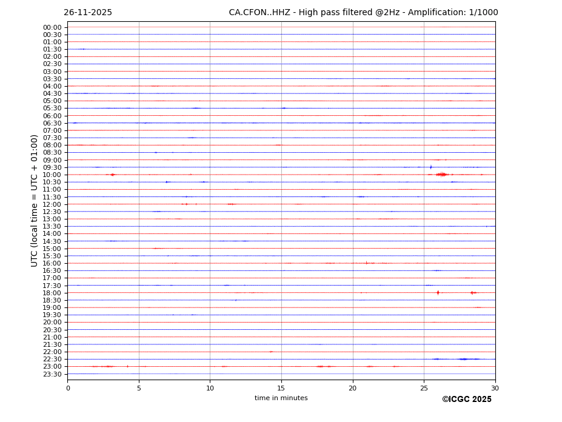Click the UTC local time y-axis label
Viewport: 562px width, 422px height.
pyautogui.click(x=35, y=200)
